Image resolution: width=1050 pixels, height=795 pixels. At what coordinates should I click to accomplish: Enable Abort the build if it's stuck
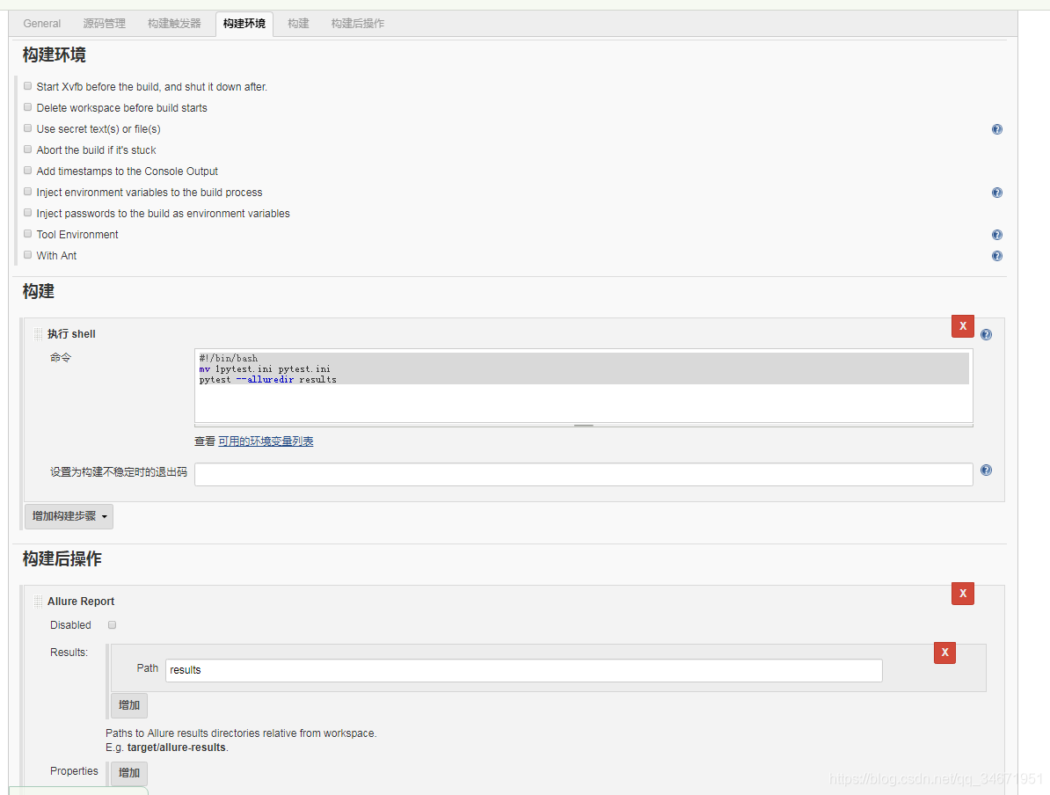pyautogui.click(x=27, y=150)
